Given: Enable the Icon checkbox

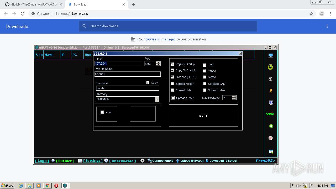Looking at the screenshot, I should point(102,112).
